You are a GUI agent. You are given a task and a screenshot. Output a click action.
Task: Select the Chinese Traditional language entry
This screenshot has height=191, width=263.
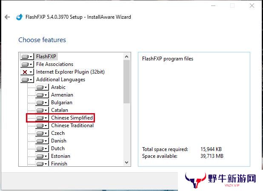click(72, 125)
